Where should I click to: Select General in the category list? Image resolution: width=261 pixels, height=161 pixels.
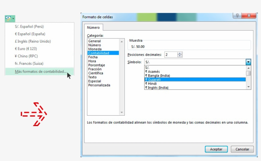pyautogui.click(x=95, y=41)
